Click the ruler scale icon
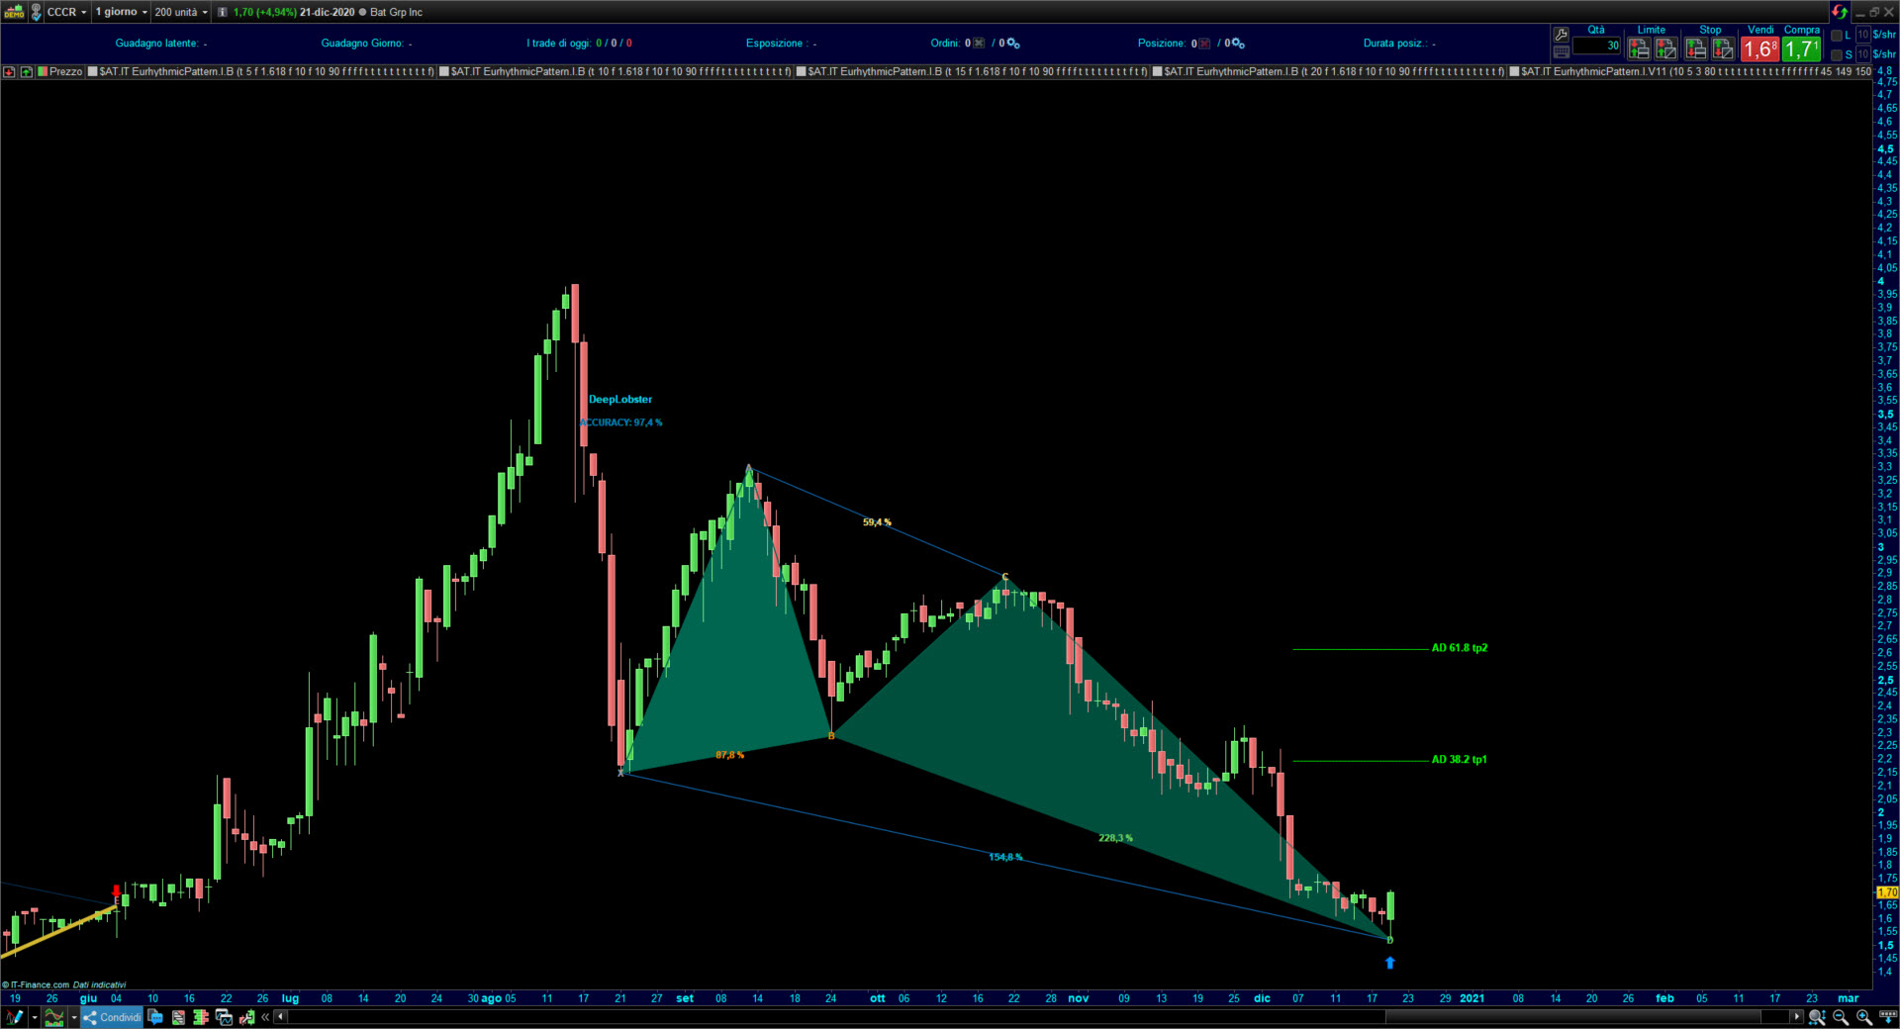This screenshot has height=1029, width=1900. point(1887,1017)
